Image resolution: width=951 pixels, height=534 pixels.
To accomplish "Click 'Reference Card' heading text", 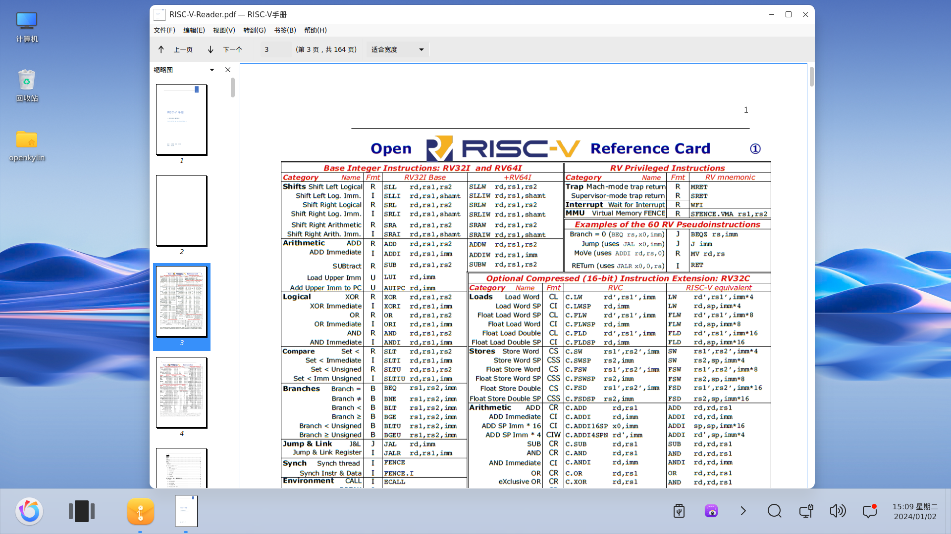I will click(x=650, y=149).
